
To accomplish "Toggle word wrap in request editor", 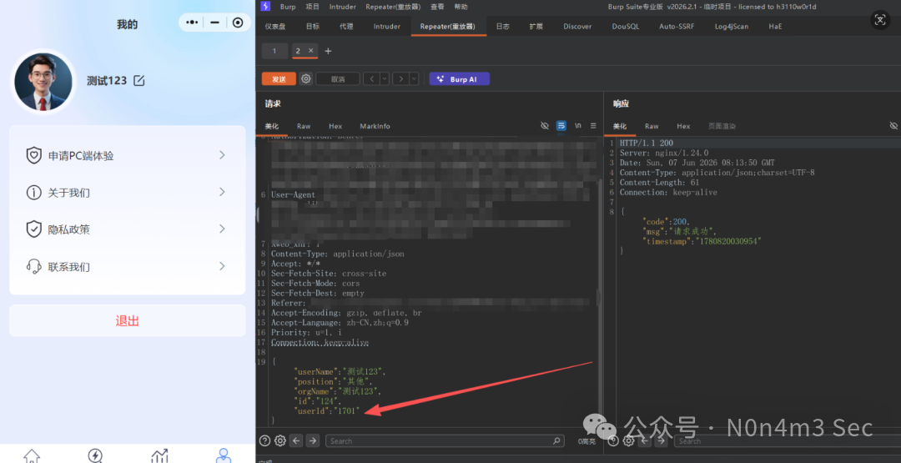I will pos(561,126).
